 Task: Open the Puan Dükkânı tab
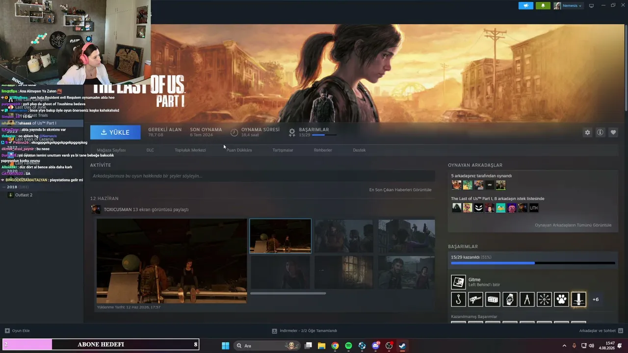tap(239, 150)
